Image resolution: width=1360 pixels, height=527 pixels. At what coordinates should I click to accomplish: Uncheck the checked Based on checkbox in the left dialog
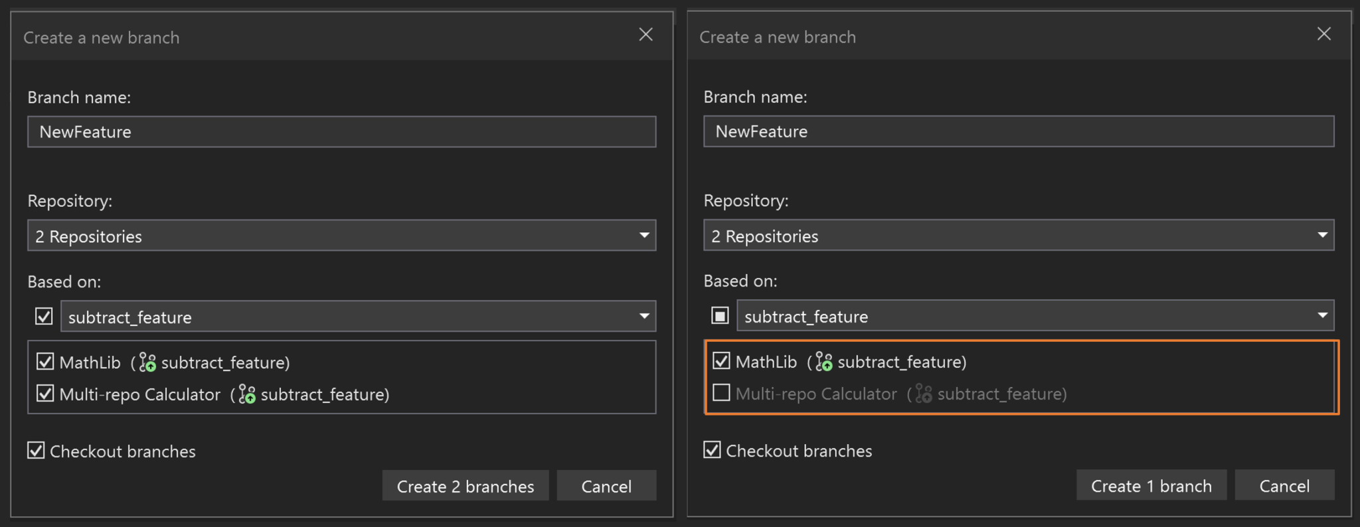(x=44, y=317)
